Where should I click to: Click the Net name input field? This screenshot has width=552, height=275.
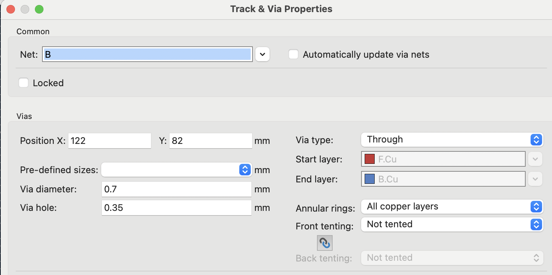click(147, 55)
